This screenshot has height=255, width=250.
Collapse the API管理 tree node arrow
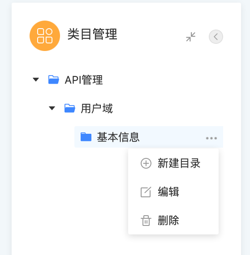point(36,80)
